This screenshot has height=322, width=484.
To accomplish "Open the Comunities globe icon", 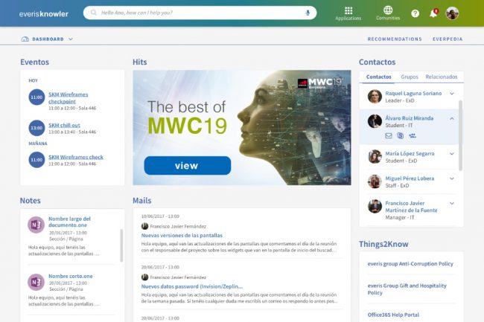I will 388,10.
